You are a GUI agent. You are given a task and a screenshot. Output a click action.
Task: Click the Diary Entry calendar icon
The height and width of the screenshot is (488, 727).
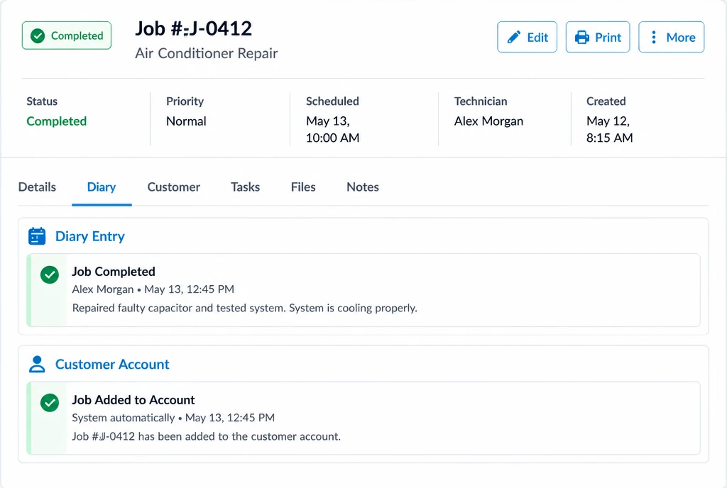point(37,236)
